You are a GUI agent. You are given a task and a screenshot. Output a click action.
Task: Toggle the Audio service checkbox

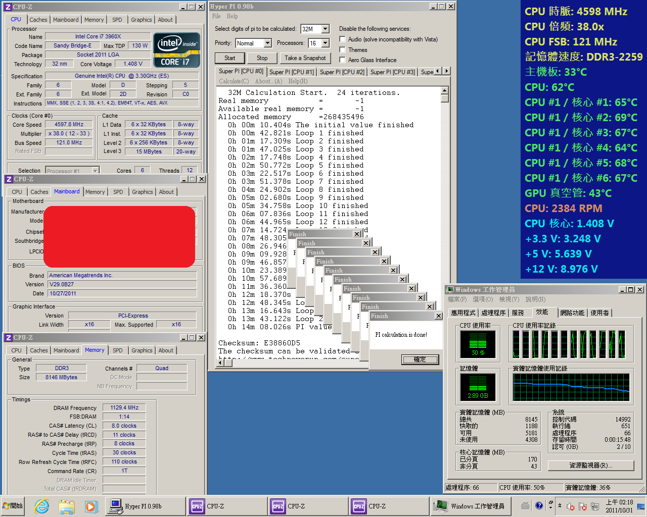click(x=342, y=39)
